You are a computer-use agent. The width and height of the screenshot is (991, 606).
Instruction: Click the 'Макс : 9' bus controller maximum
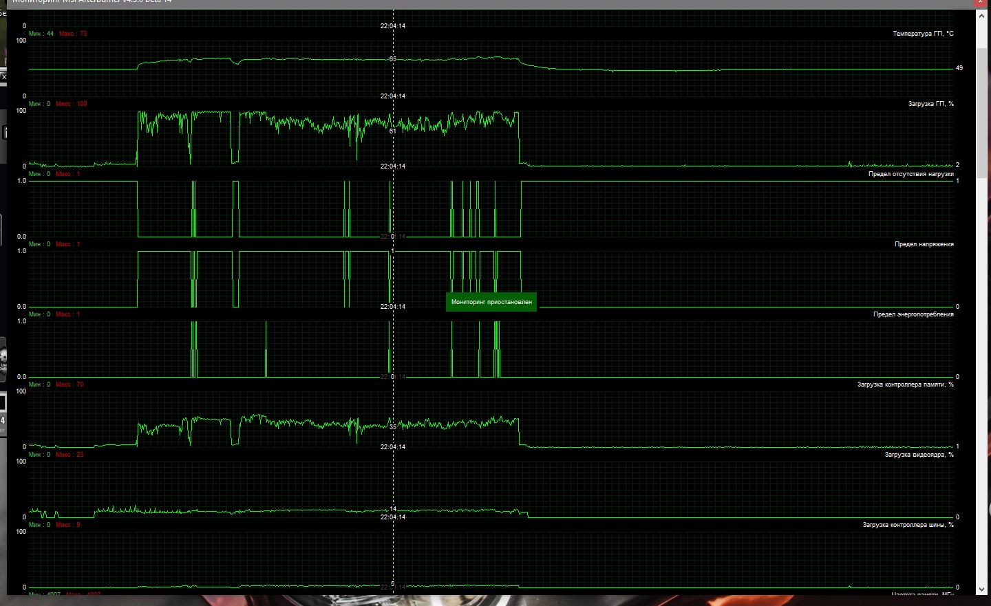(x=68, y=525)
